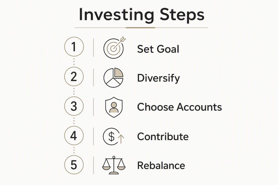Click the Diversify text label
Screen dimensions: 278x185
[x=159, y=78]
